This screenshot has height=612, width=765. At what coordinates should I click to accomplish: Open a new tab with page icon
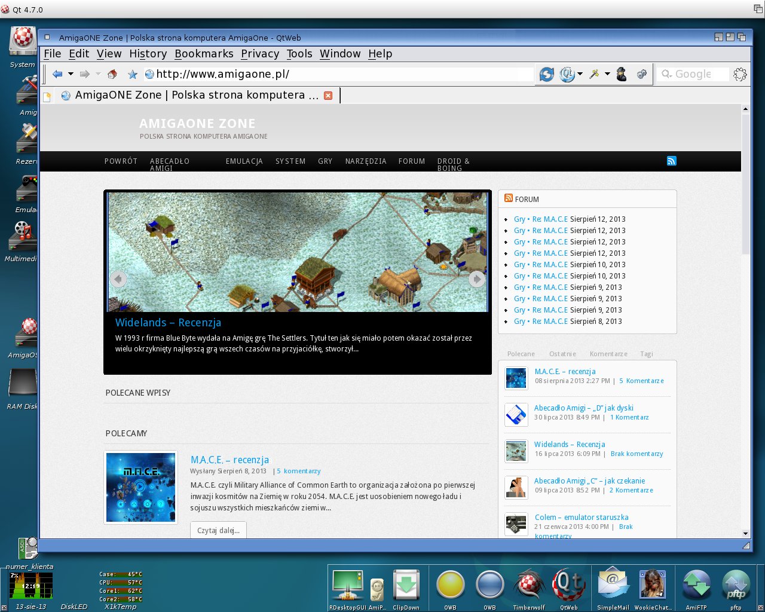(x=47, y=96)
